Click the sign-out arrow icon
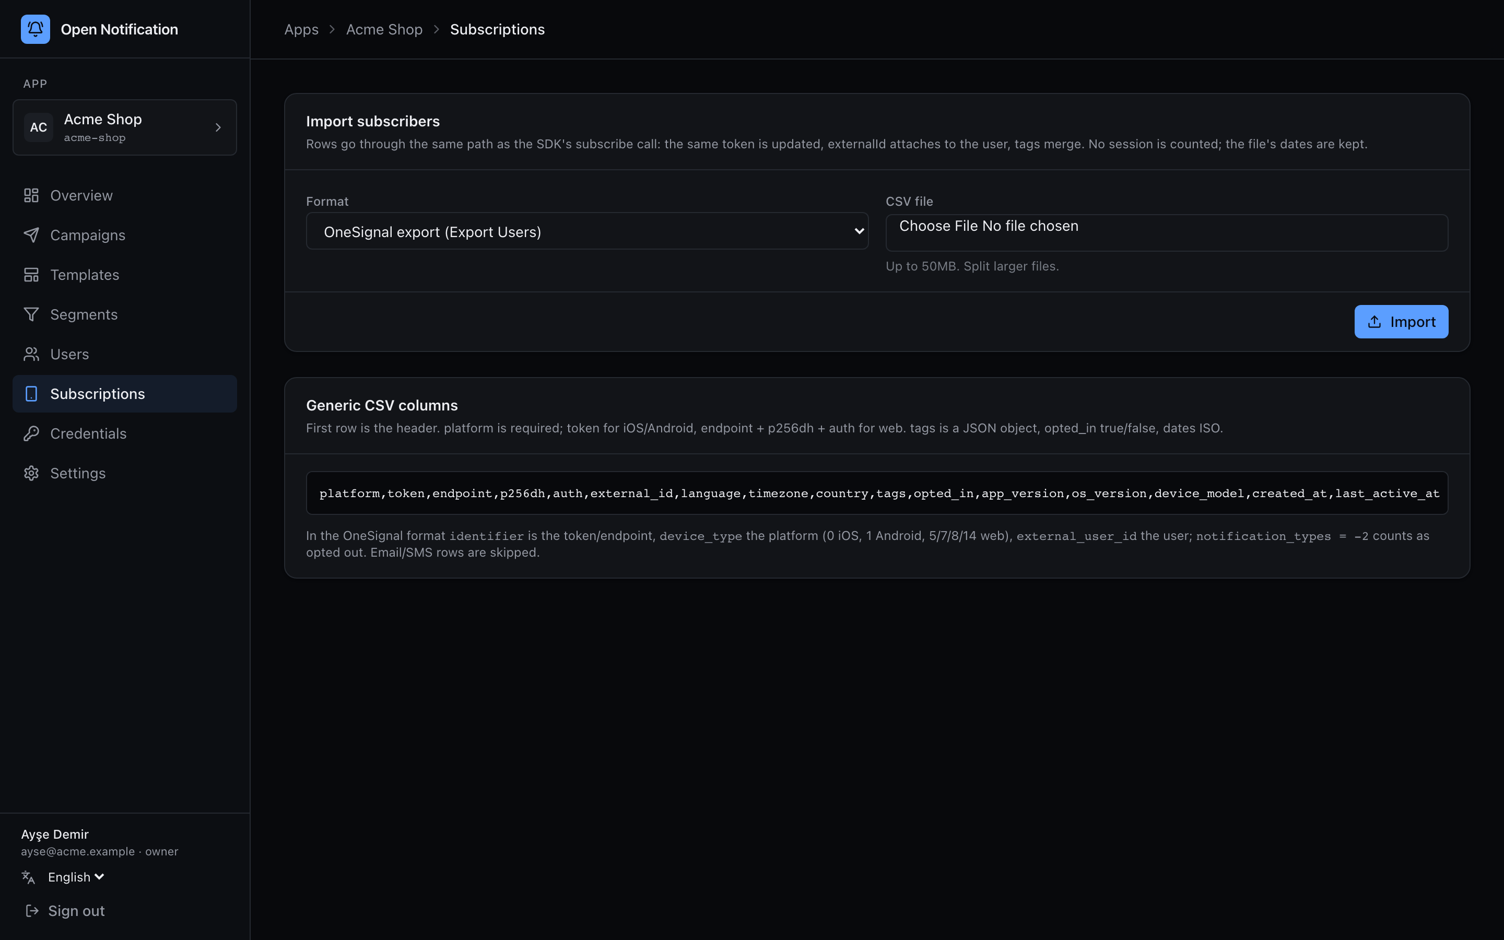1504x940 pixels. (x=32, y=911)
